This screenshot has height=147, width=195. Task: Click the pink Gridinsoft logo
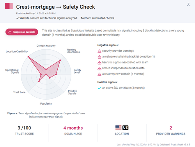point(9,6)
